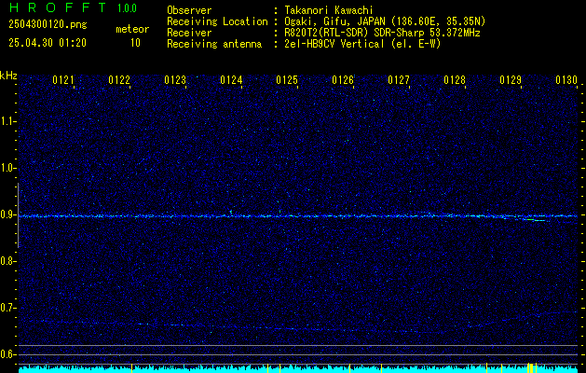This screenshot has height=373, width=586.
Task: Click the Receiver label
Action: (x=189, y=33)
